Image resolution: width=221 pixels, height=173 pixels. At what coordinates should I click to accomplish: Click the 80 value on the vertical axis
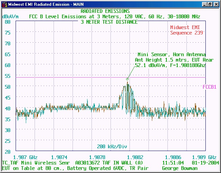pyautogui.click(x=8, y=22)
